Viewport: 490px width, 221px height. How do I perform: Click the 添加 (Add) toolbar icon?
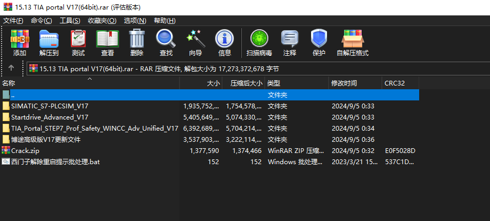(20, 39)
